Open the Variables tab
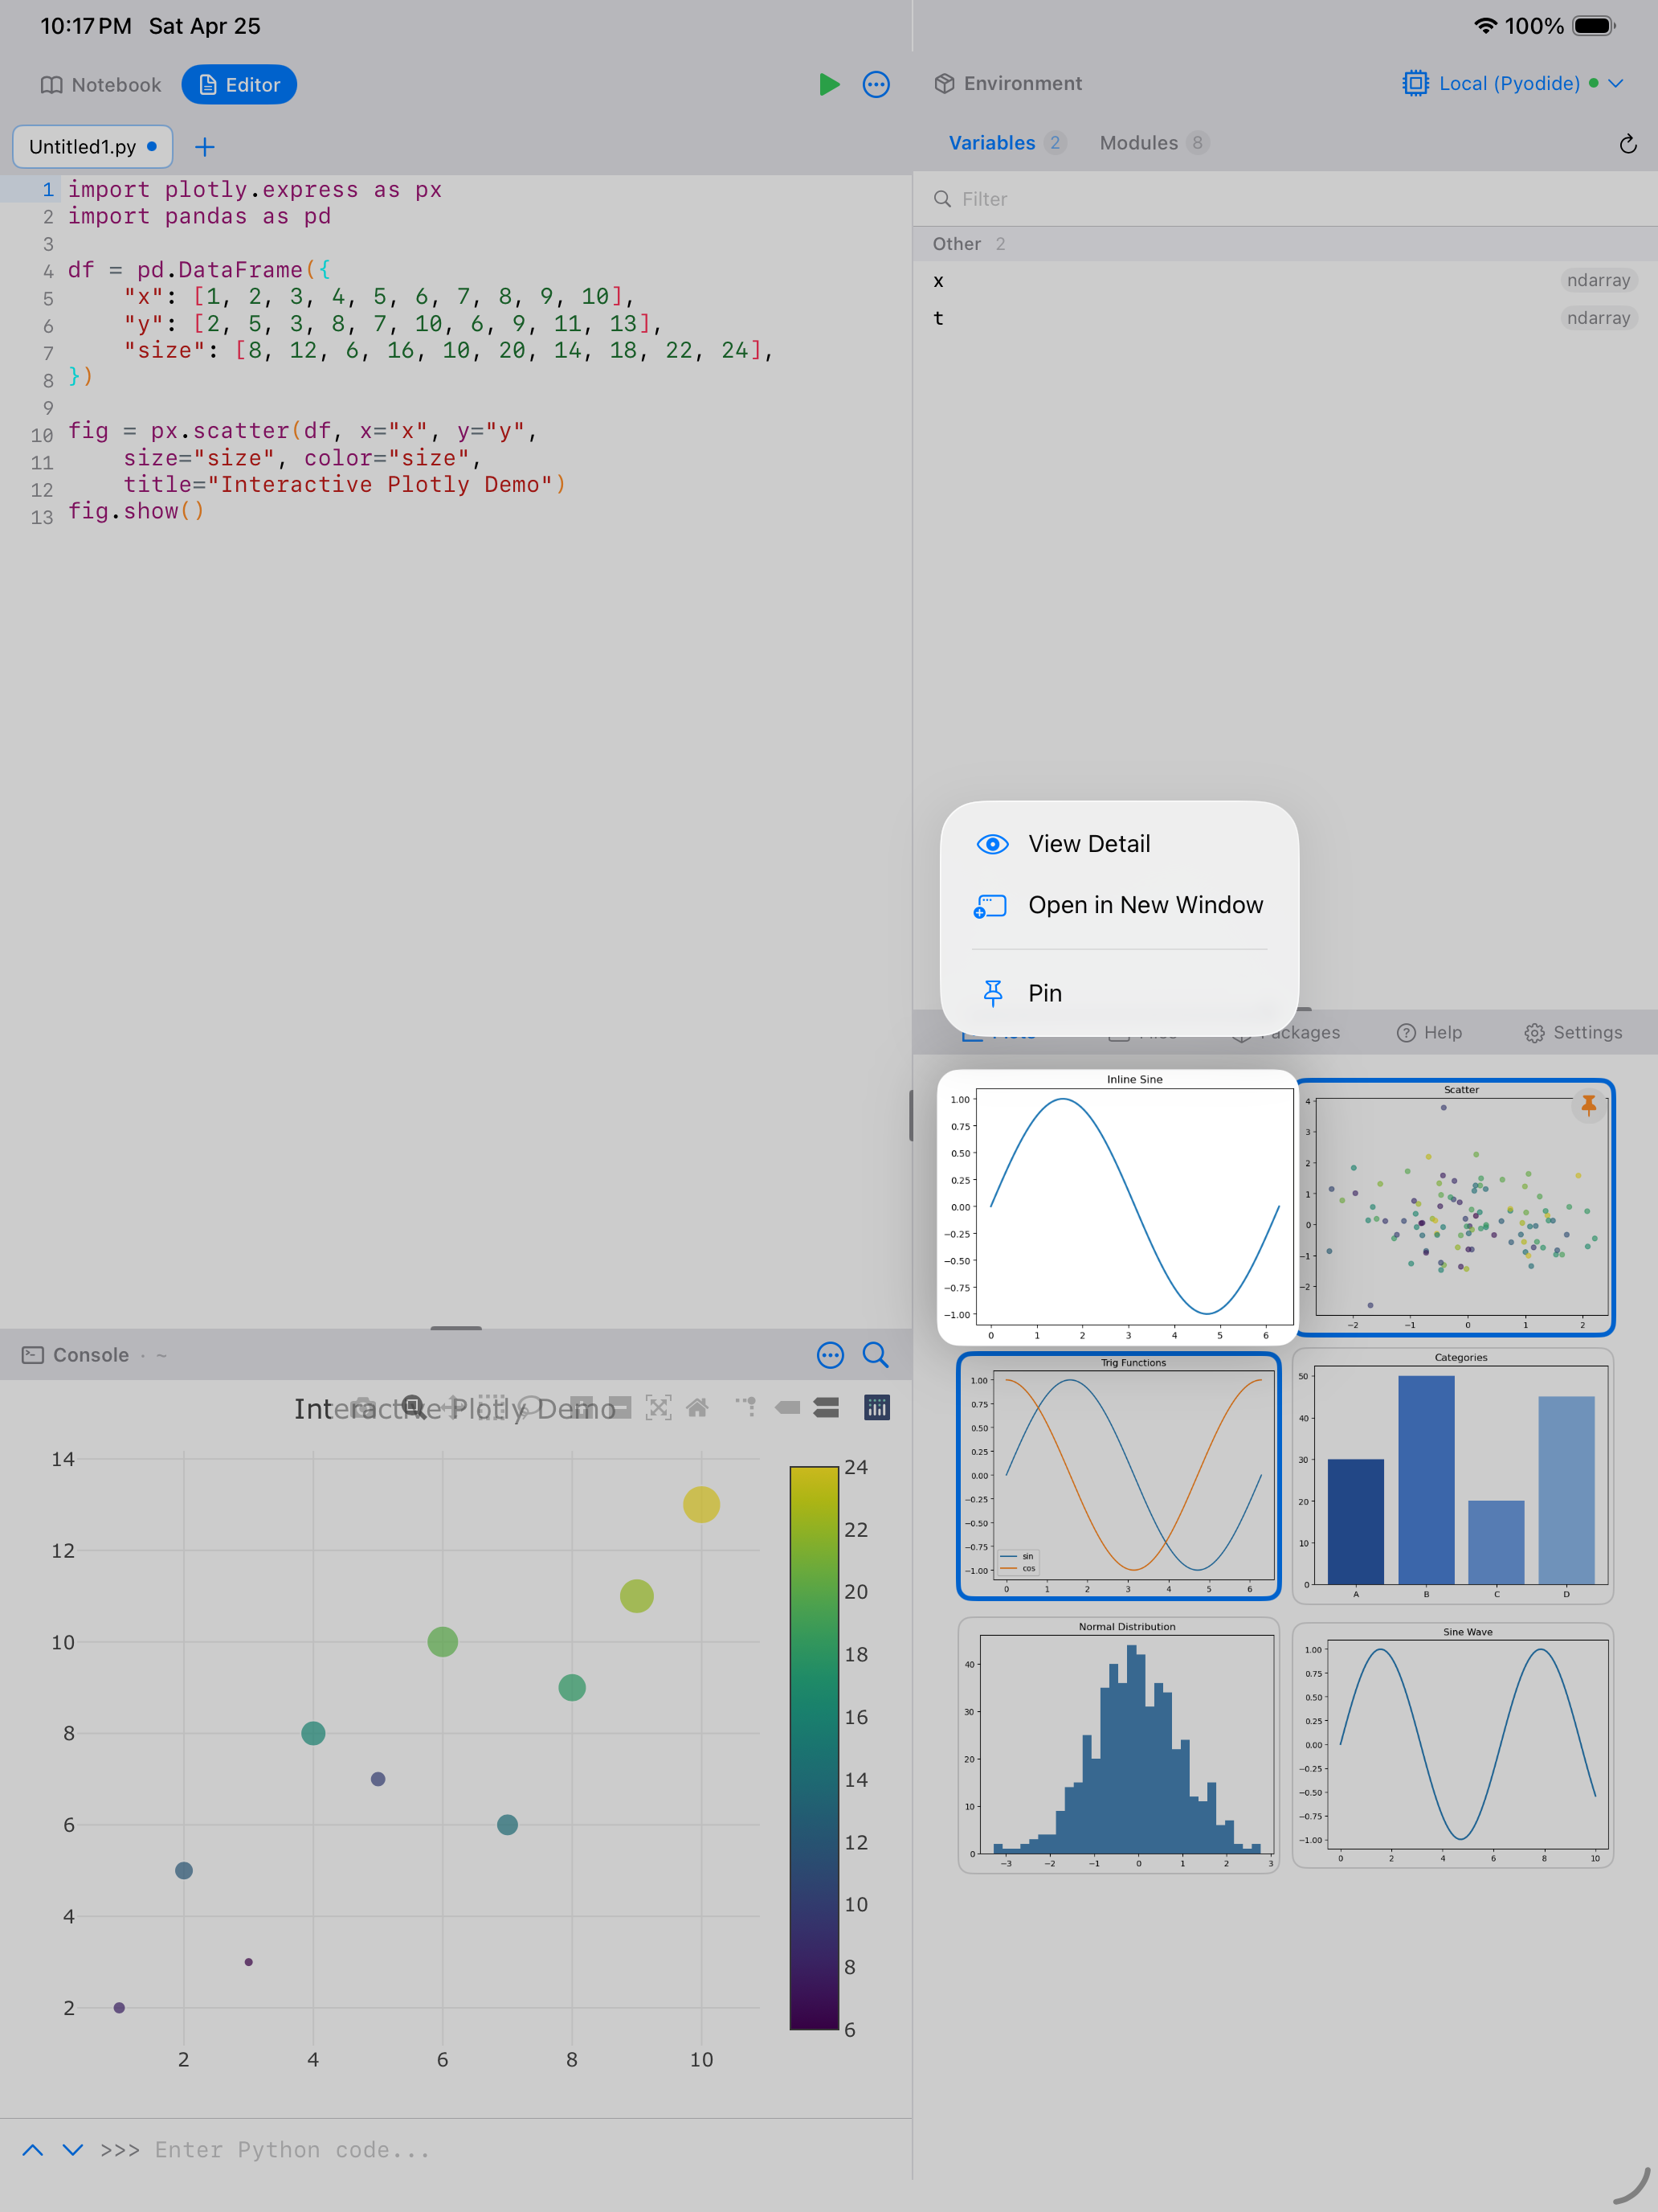The width and height of the screenshot is (1658, 2212). pyautogui.click(x=1007, y=143)
